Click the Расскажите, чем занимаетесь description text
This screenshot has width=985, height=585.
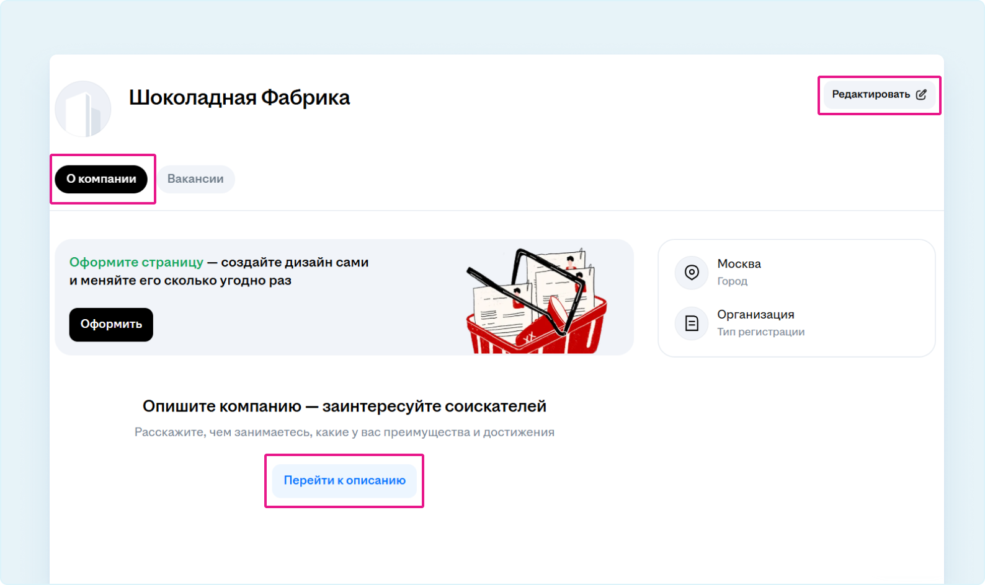click(344, 433)
